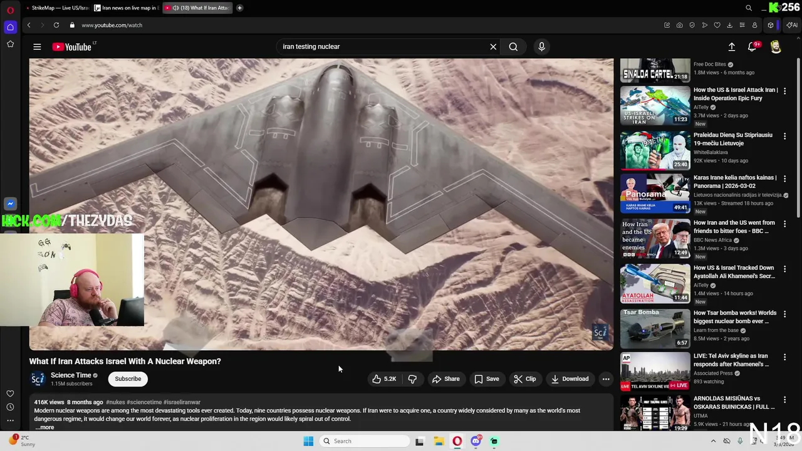This screenshot has height=451, width=802.
Task: Download the video
Action: pos(570,379)
